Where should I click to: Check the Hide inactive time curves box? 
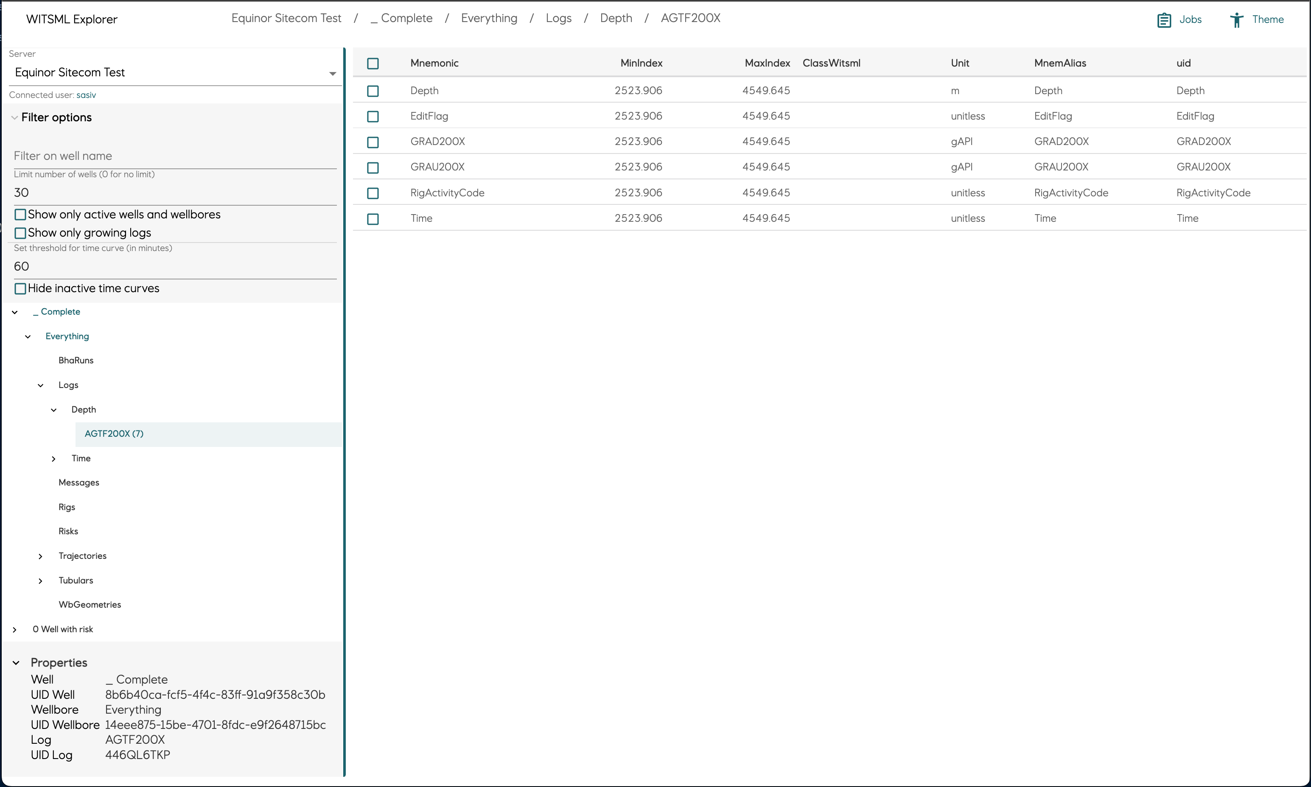pyautogui.click(x=20, y=289)
